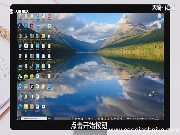Expand the hidden tray icons chevron
This screenshot has height=135, width=180.
[133, 119]
